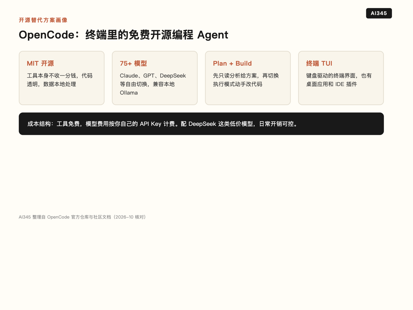The width and height of the screenshot is (413, 310).
Task: Click the 开源替代方案画像 subtitle
Action: click(x=43, y=20)
